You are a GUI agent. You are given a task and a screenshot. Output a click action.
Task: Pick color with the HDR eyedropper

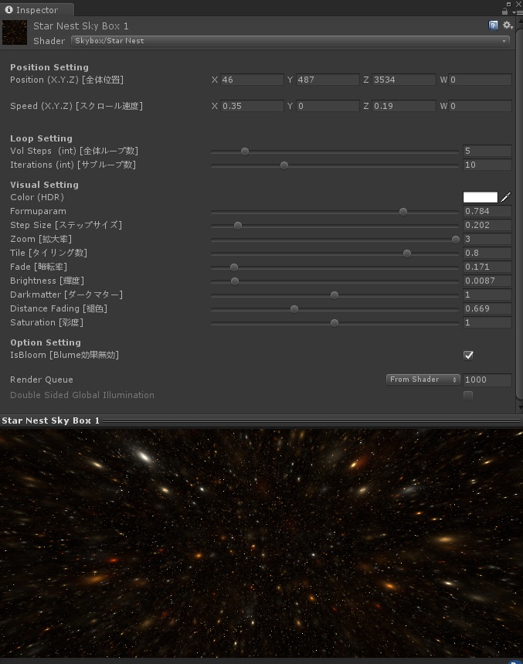coord(506,197)
